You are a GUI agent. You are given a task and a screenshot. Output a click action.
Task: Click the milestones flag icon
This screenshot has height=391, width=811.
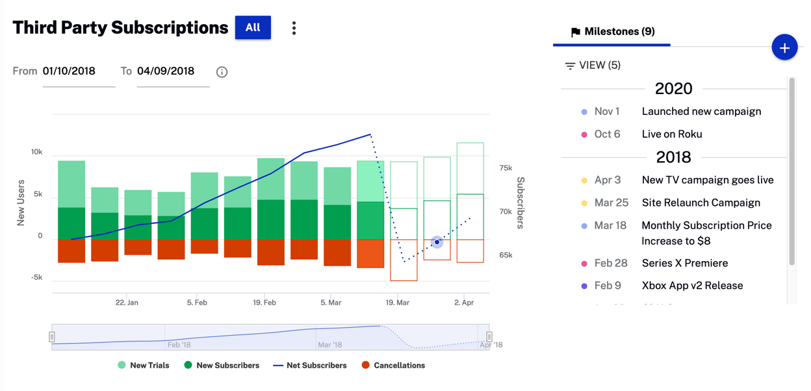575,32
